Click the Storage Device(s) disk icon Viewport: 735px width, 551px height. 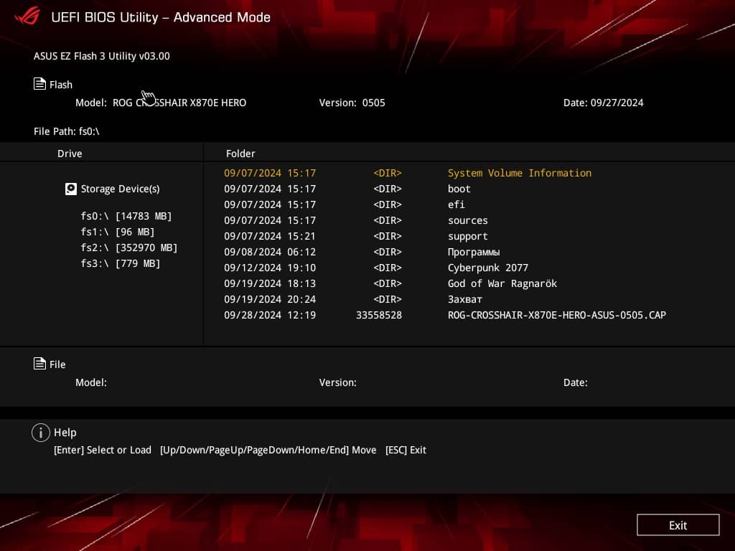(71, 189)
